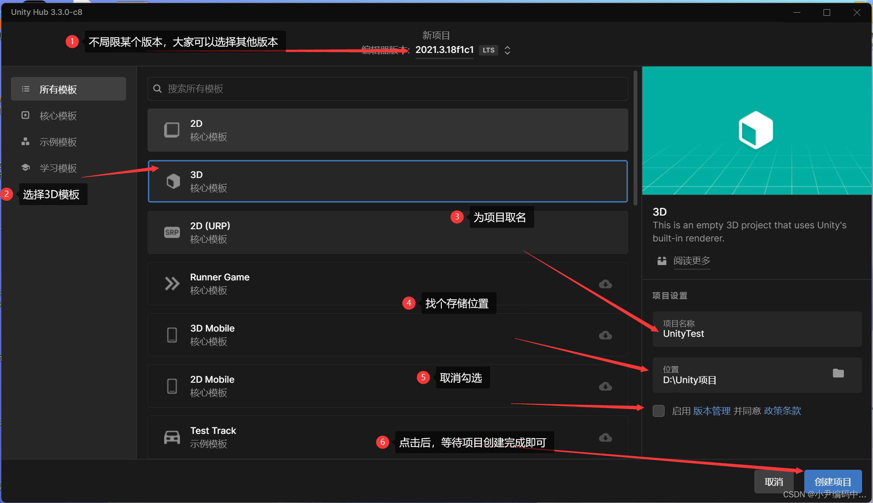This screenshot has height=503, width=873.
Task: Click the 取消 button
Action: 774,482
